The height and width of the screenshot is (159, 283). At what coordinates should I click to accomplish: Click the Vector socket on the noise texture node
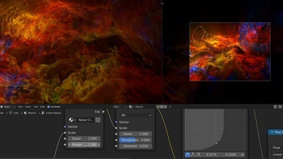[x=116, y=122]
